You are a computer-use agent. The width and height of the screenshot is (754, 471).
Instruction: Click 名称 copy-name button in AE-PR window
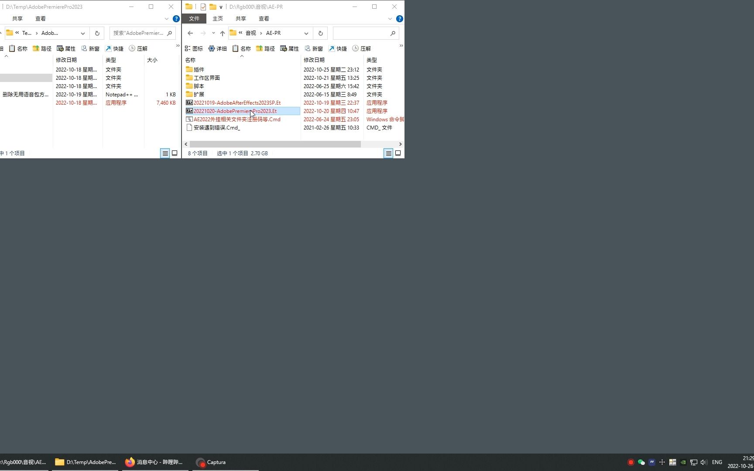click(241, 48)
